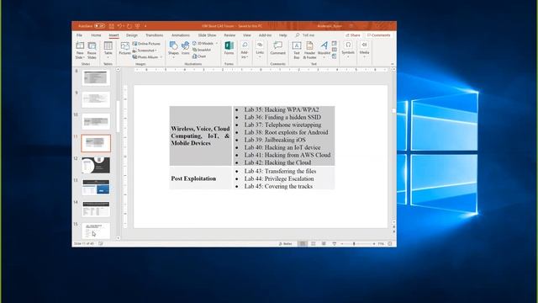Click 'Lab 40: Hacking an IoT device'
The width and height of the screenshot is (538, 303).
(282, 147)
